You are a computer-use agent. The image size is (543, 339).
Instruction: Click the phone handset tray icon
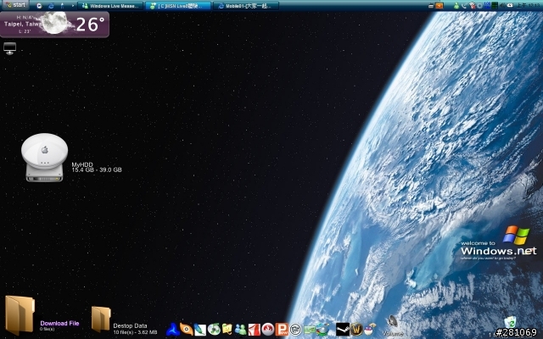point(464,6)
